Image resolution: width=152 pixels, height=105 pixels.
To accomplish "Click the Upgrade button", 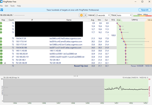I will [x=145, y=10].
